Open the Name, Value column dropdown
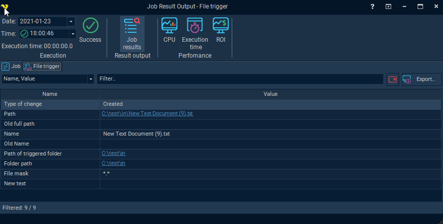 point(91,79)
